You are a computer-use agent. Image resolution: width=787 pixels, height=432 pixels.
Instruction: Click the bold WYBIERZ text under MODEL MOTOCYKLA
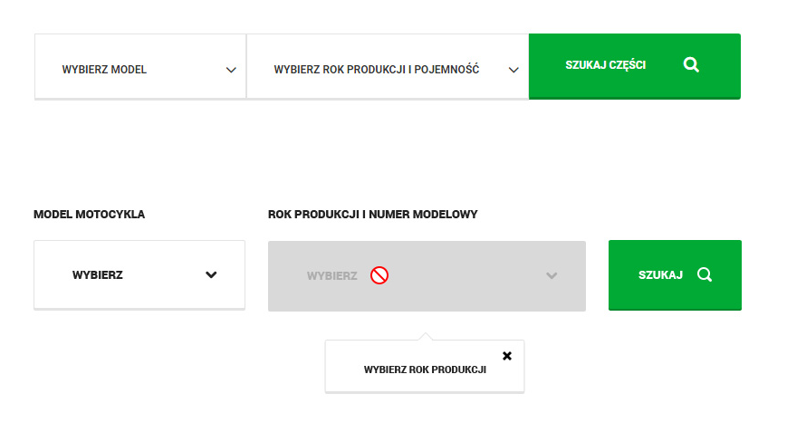(98, 275)
